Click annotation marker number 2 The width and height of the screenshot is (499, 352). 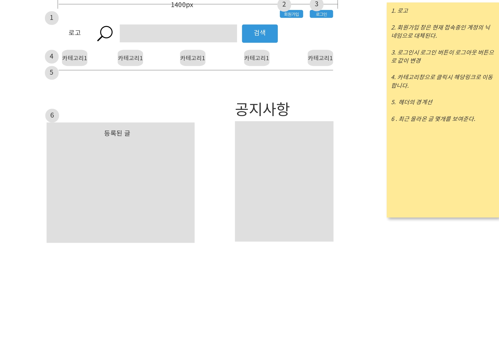(x=284, y=4)
